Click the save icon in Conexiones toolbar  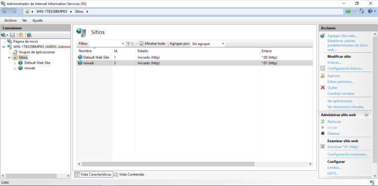12,35
